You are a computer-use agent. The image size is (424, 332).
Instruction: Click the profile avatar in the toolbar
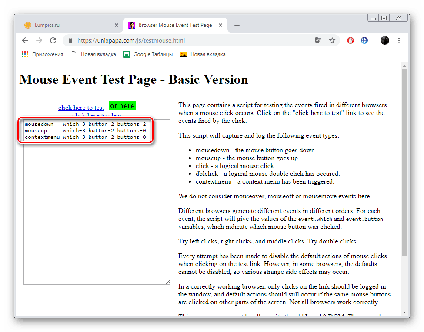tap(384, 40)
